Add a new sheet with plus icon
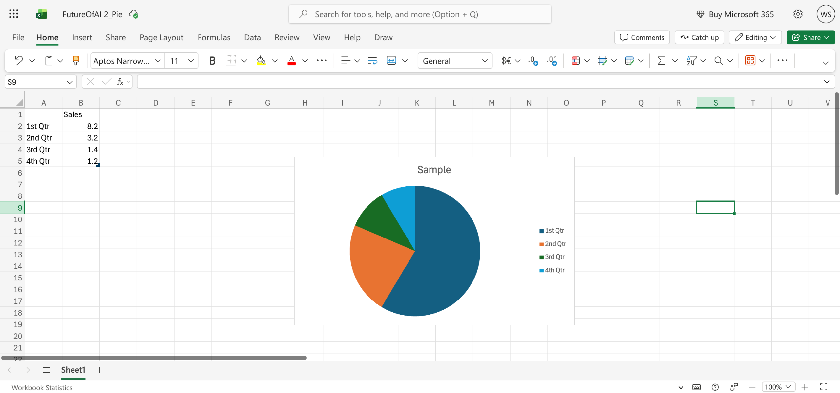840x393 pixels. point(100,370)
